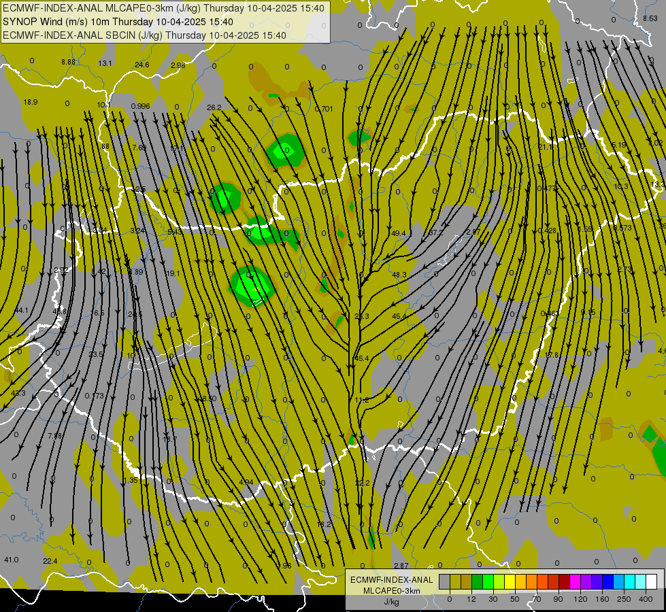The width and height of the screenshot is (666, 612).
Task: Click the legend tick label '160'
Action: coord(602,599)
